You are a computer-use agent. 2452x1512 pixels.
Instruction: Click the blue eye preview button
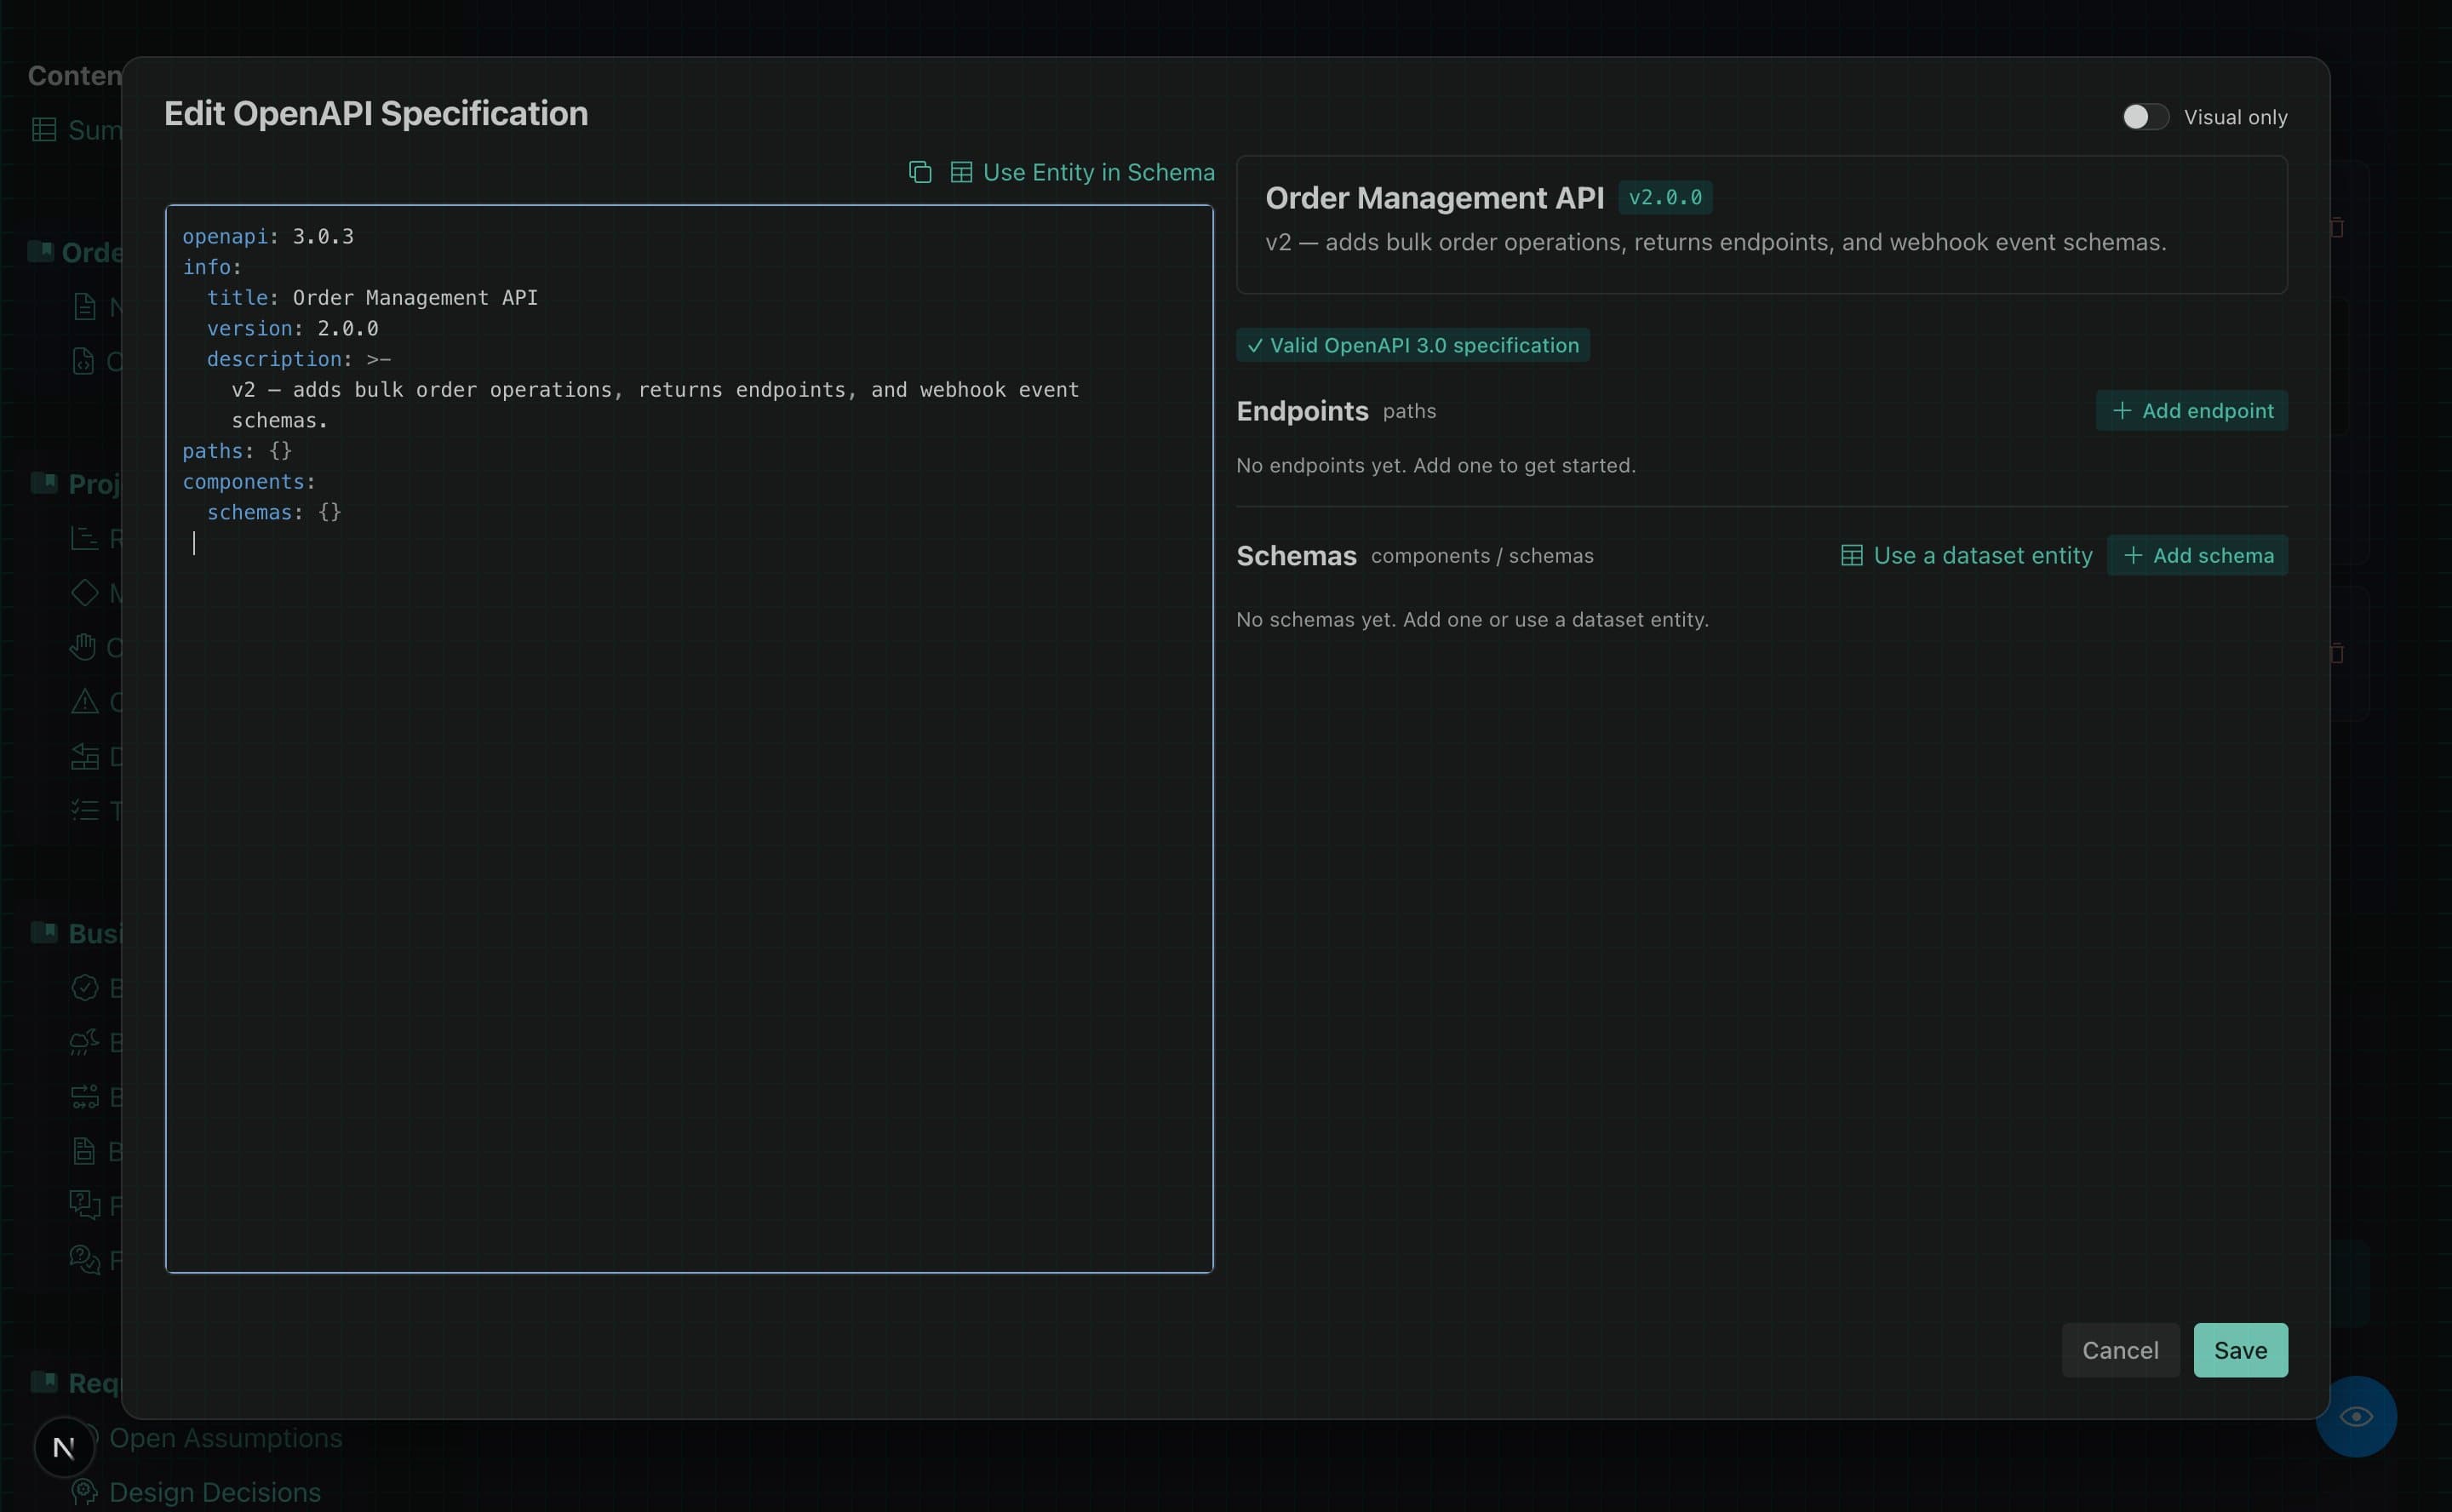click(x=2356, y=1416)
